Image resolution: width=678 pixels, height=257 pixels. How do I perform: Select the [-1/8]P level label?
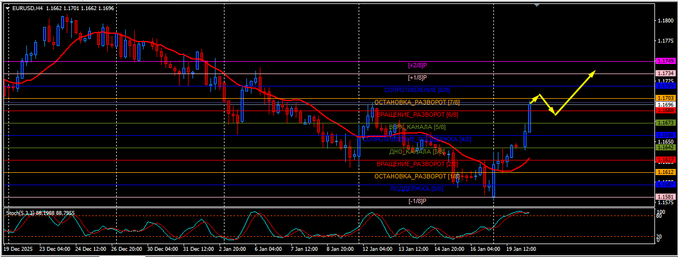[x=417, y=201]
